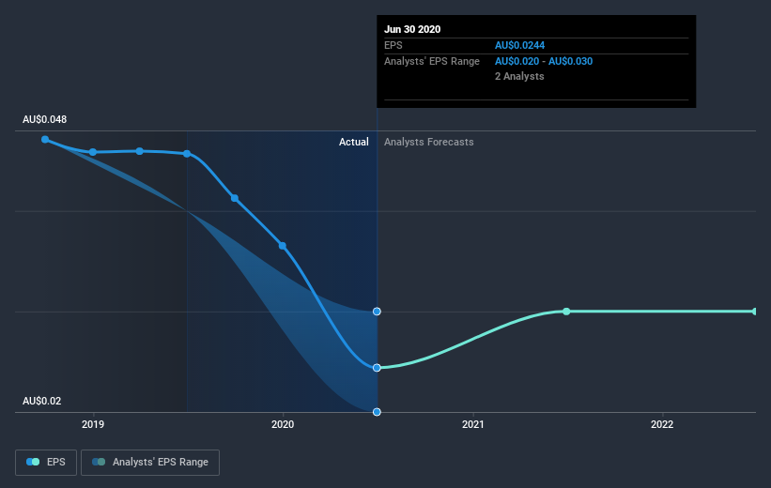The width and height of the screenshot is (771, 488).
Task: Select the lower analyst range point on the axis
Action: click(377, 412)
